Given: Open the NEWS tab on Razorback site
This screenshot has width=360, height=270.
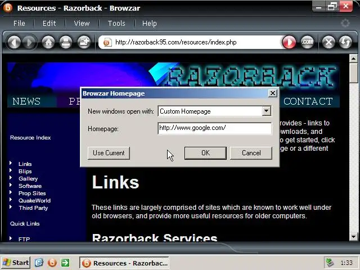Looking at the screenshot, I should point(26,101).
